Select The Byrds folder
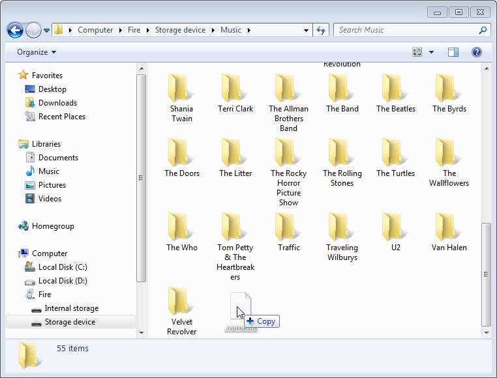The image size is (497, 378). click(449, 93)
